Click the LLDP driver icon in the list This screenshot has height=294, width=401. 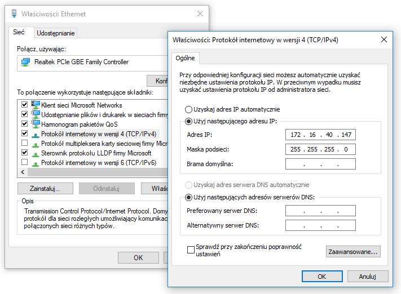[x=36, y=154]
